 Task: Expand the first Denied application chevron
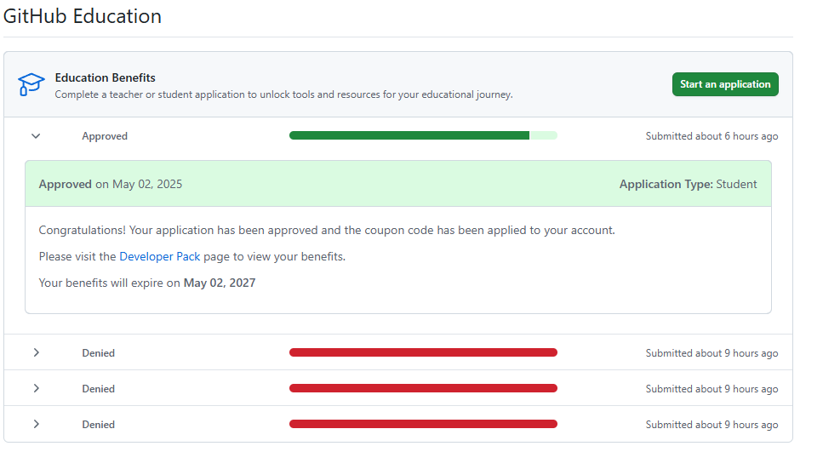37,352
